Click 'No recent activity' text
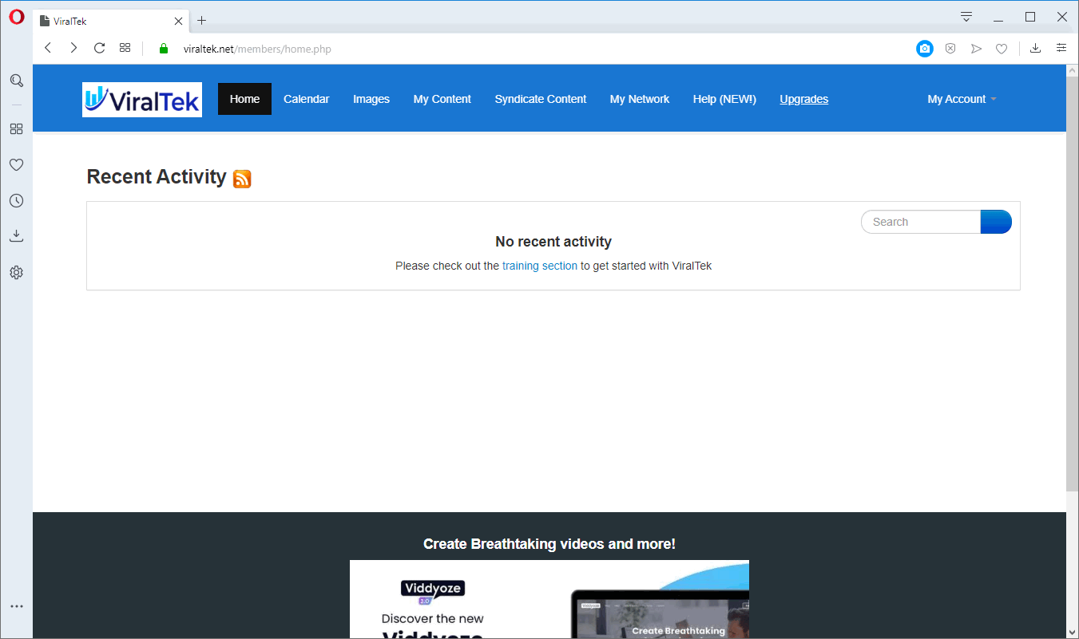1079x639 pixels. [553, 242]
